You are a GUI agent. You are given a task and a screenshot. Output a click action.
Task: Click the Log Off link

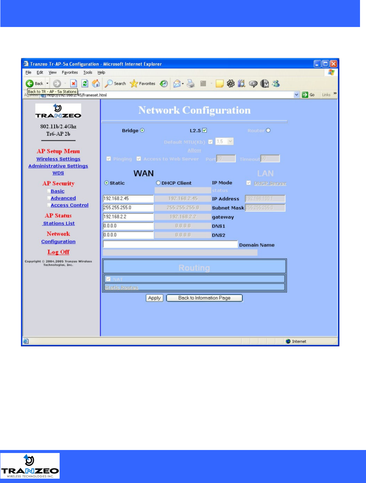pyautogui.click(x=58, y=252)
